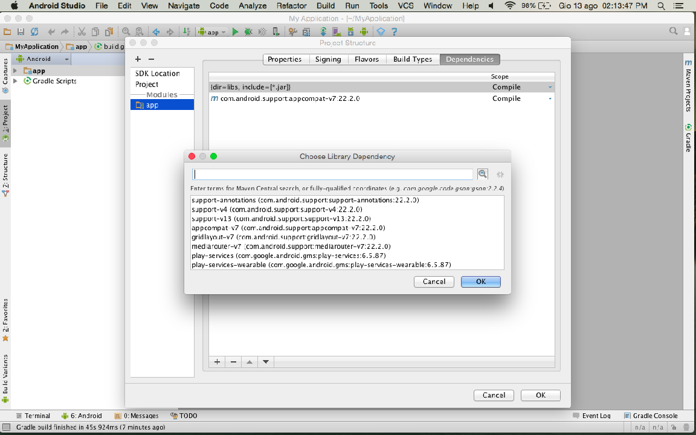Move dependency up with arrow button
This screenshot has width=696, height=435.
pos(250,362)
